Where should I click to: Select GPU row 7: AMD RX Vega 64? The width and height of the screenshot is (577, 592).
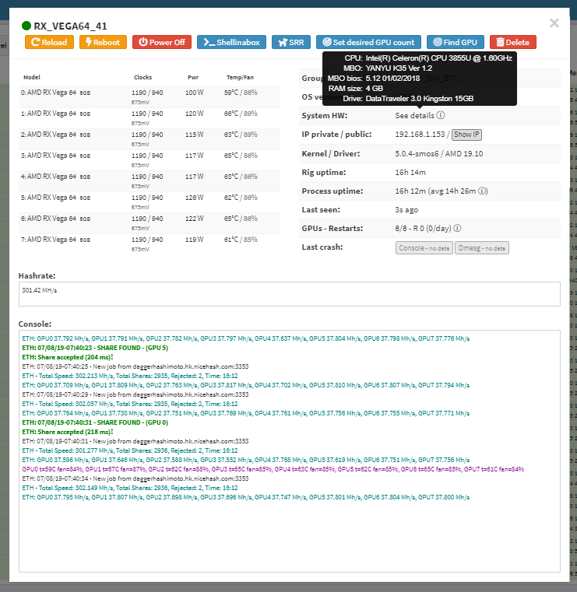pyautogui.click(x=150, y=244)
